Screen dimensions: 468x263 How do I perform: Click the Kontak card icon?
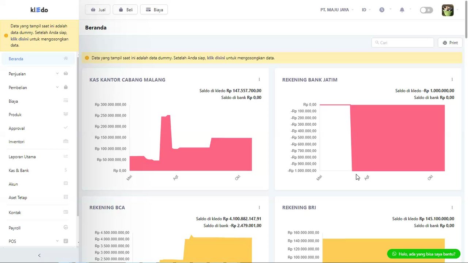pos(66,212)
